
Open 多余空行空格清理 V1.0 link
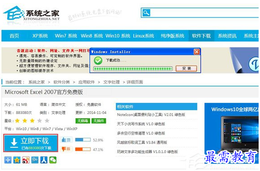(141, 133)
